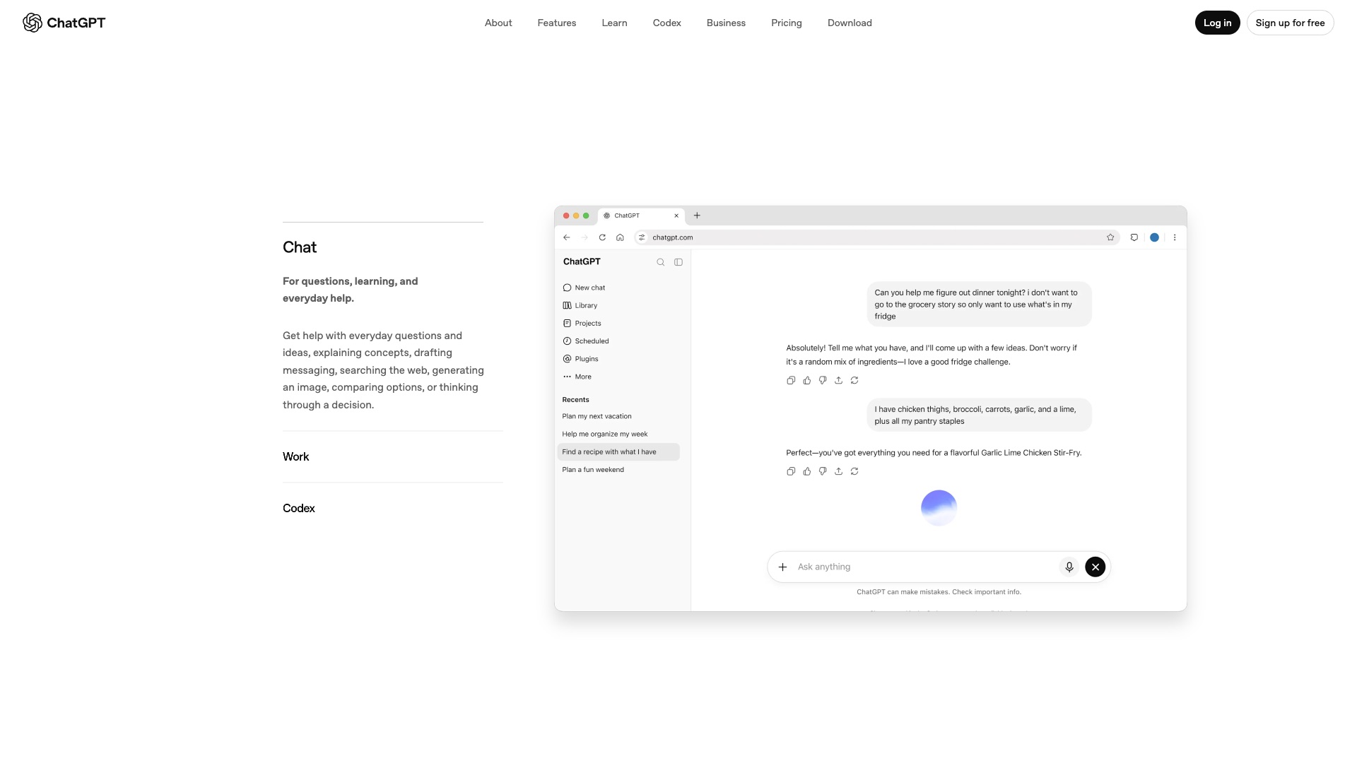1357x763 pixels.
Task: Open recent chat 'Help me organize my week'
Action: (x=604, y=434)
